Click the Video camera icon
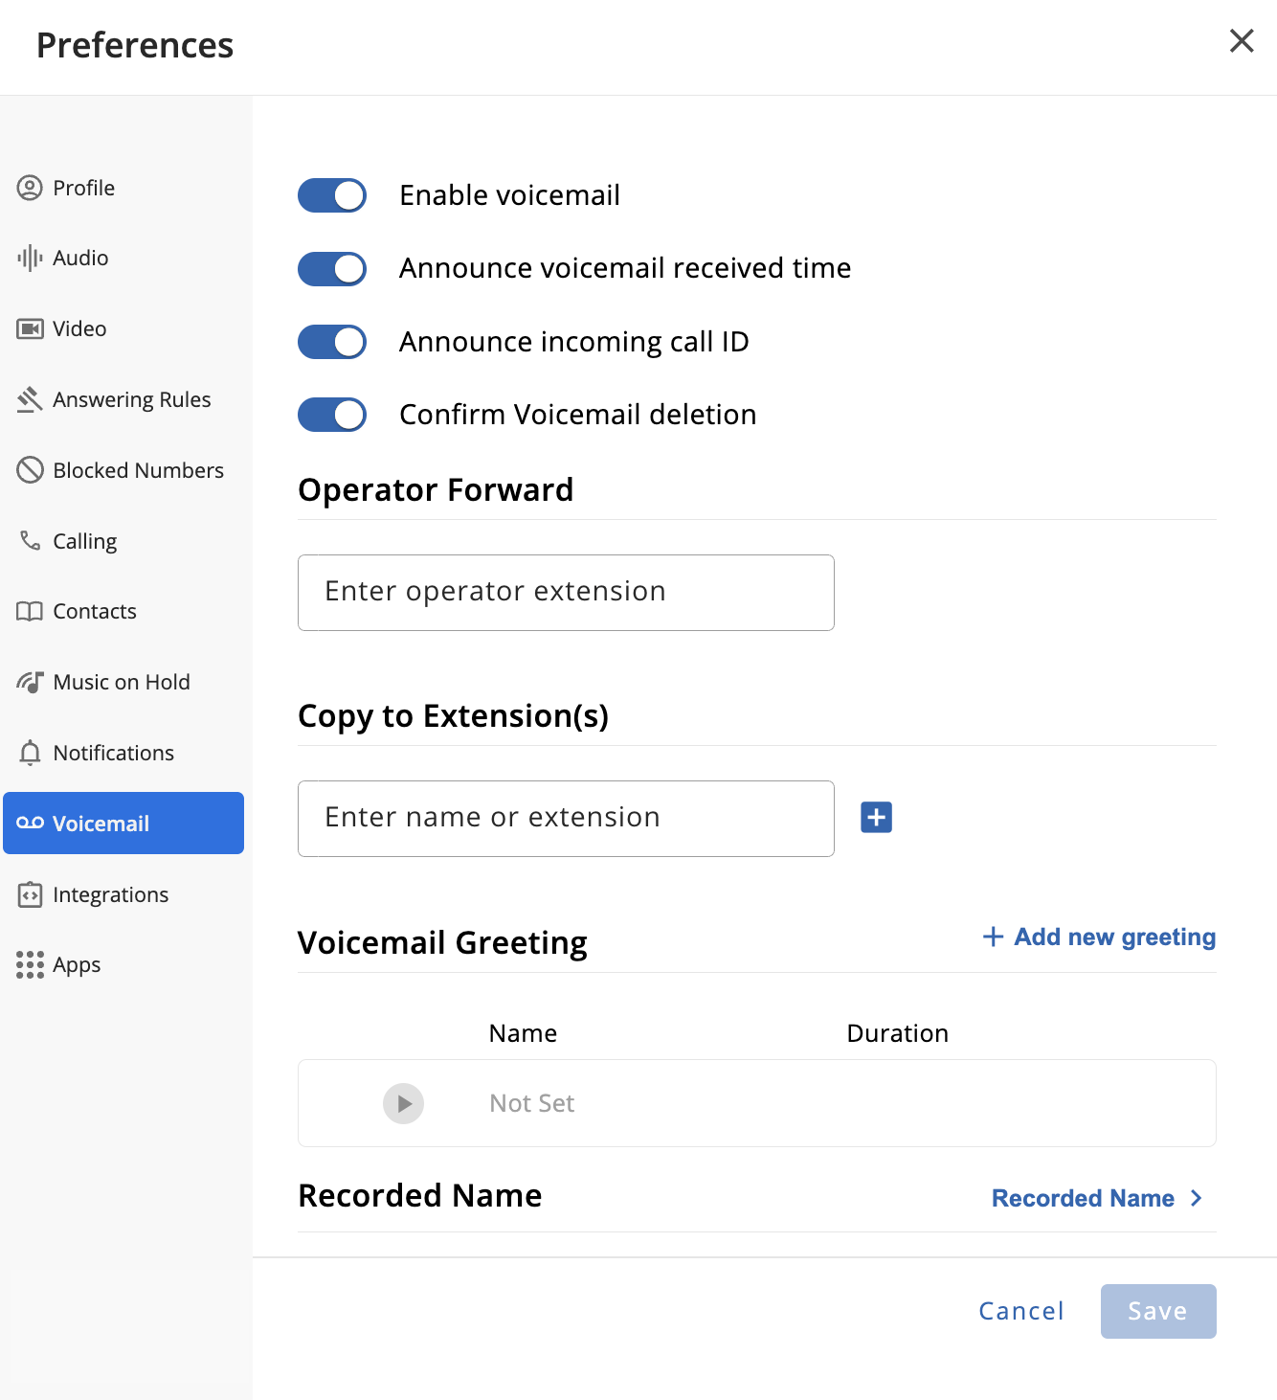 (x=30, y=329)
